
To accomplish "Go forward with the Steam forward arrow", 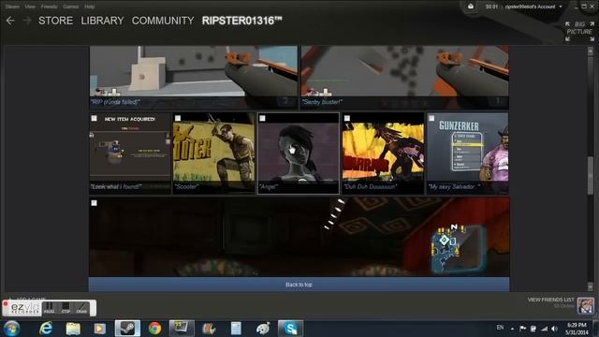I will click(x=27, y=21).
